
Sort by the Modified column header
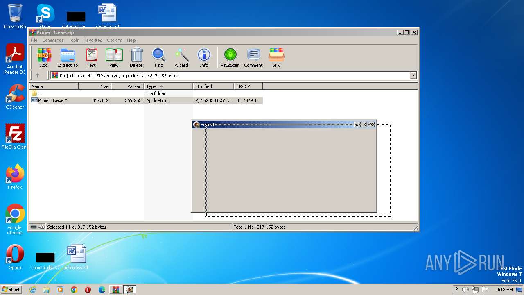213,86
